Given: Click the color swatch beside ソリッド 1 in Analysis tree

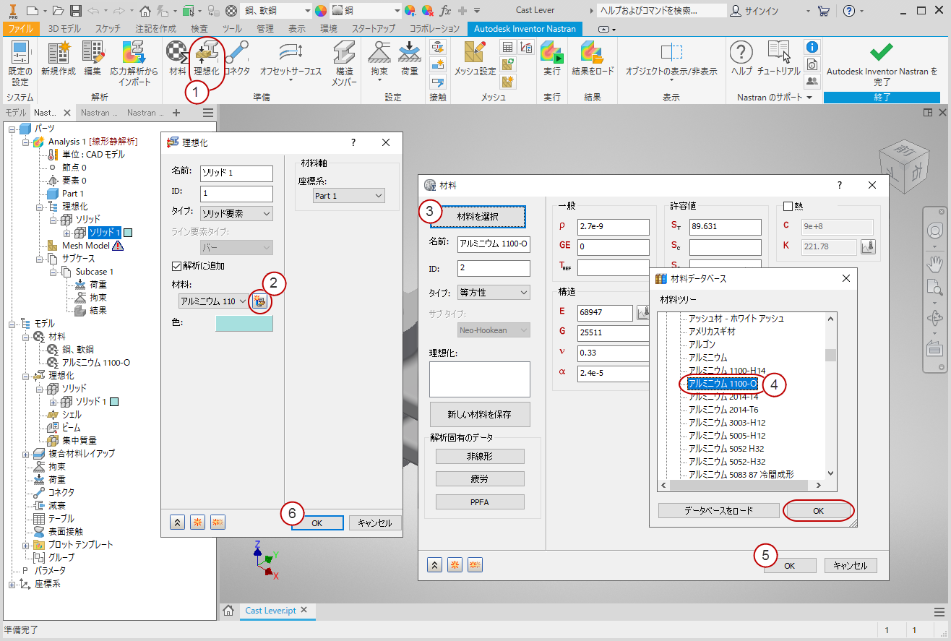Looking at the screenshot, I should coord(128,233).
